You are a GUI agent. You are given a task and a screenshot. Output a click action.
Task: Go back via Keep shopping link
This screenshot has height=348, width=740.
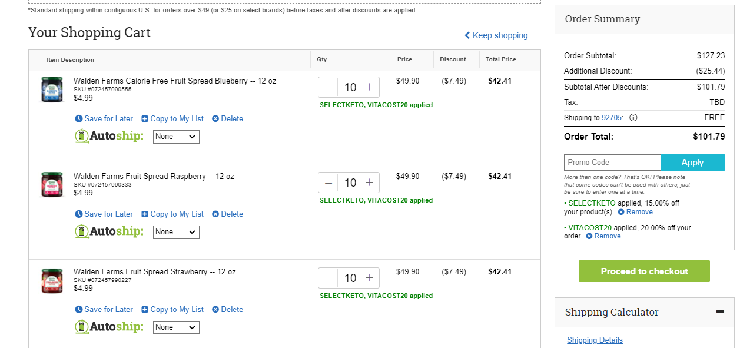pyautogui.click(x=496, y=35)
